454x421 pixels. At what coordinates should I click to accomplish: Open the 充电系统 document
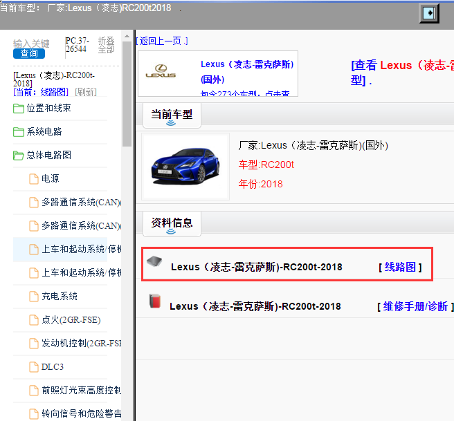click(60, 296)
